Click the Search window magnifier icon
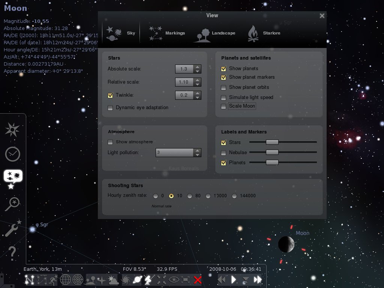384x288 pixels. click(12, 204)
